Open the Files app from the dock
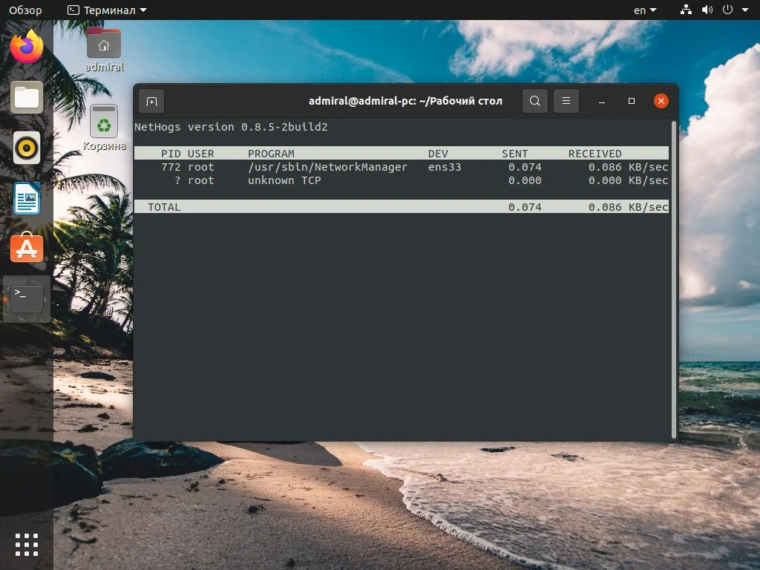760x570 pixels. click(x=26, y=96)
